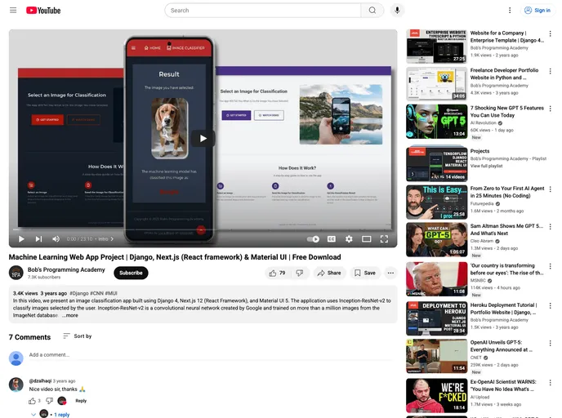Start voice search with microphone icon
Viewport: 562px width, 418px height.
tap(397, 11)
